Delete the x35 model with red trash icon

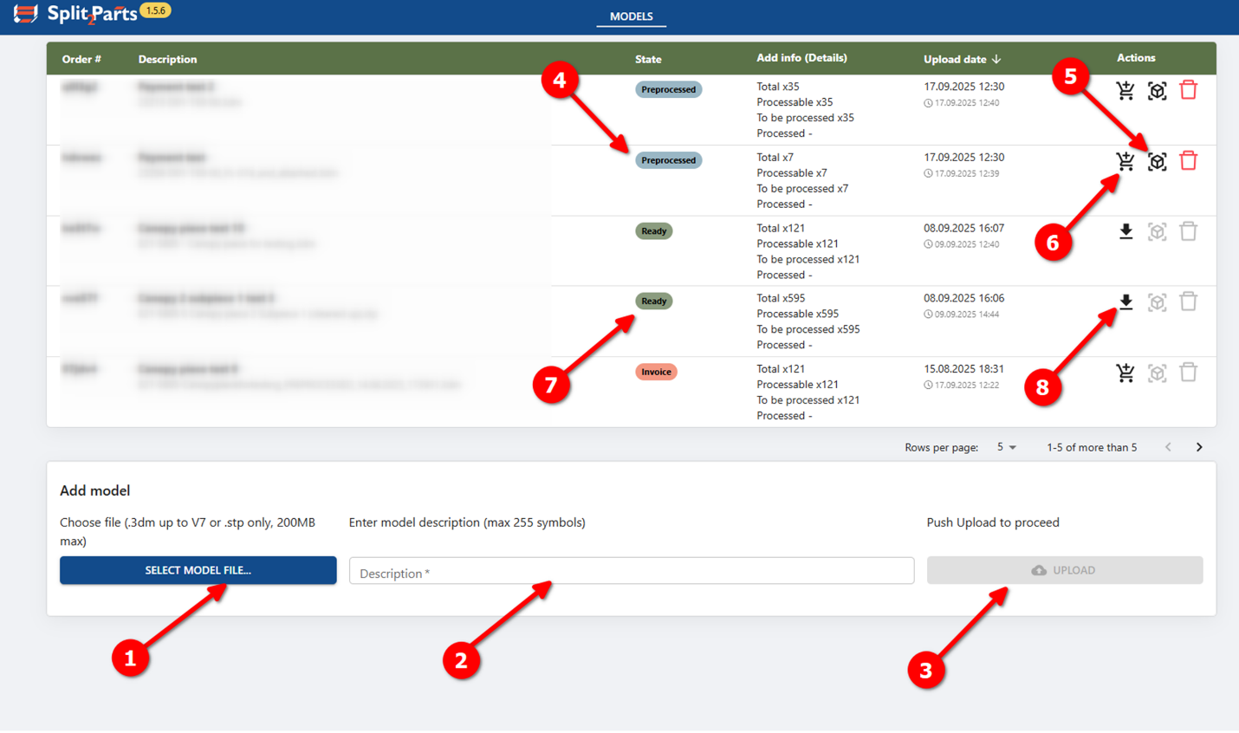1189,90
